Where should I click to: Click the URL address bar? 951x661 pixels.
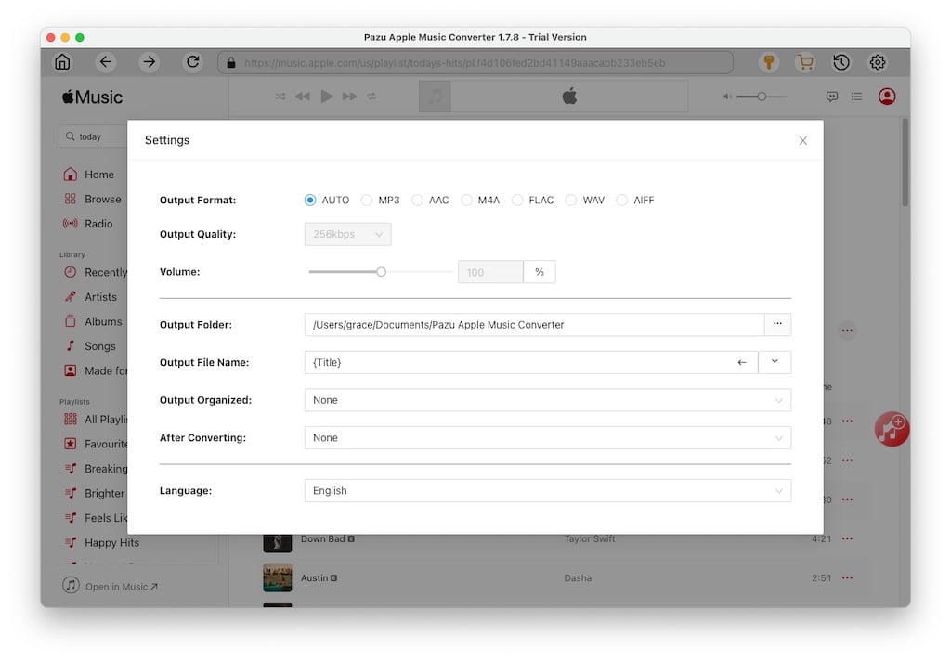click(x=475, y=62)
